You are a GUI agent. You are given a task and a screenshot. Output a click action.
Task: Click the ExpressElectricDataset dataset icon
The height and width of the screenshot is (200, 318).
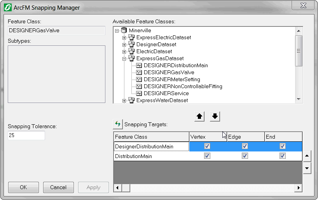131,37
